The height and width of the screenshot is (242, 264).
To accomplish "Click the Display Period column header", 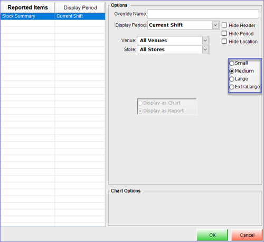I will [80, 7].
